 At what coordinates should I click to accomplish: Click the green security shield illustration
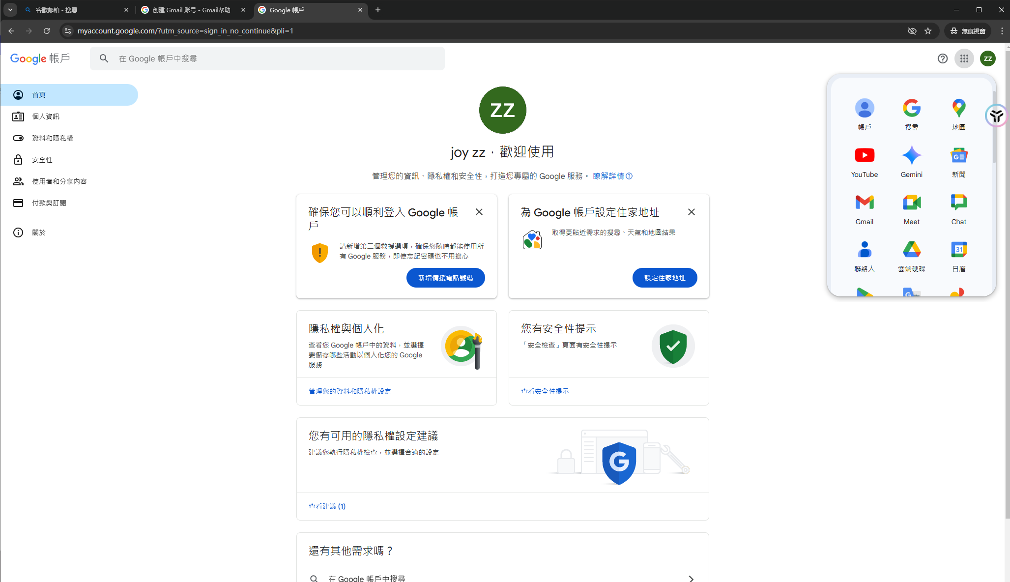[x=673, y=347]
